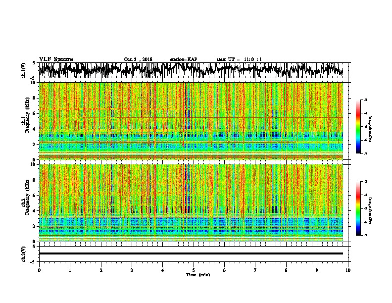This screenshot has width=392, height=303.
Task: Click time axis tick label '5'
Action: [x=194, y=270]
